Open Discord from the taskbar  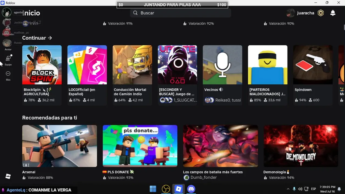point(191,189)
